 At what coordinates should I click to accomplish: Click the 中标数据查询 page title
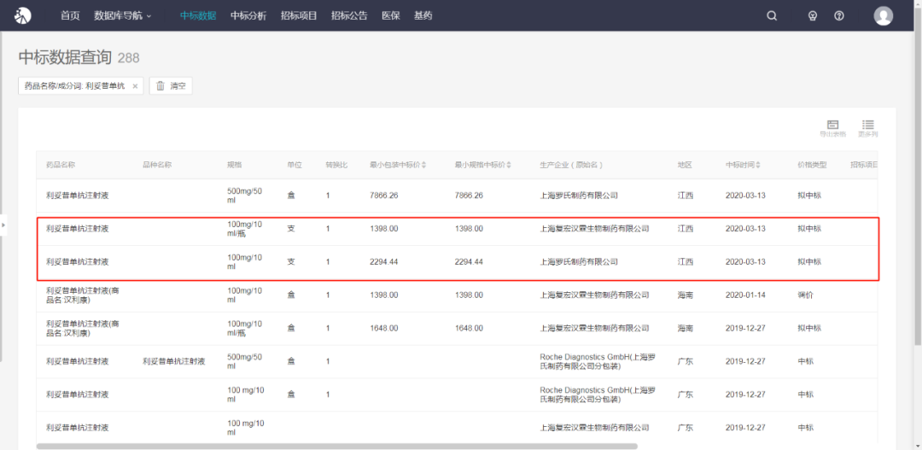coord(65,57)
